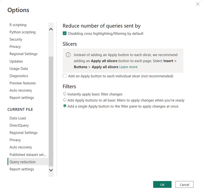
Task: Open the Updates section
Action: [16, 61]
